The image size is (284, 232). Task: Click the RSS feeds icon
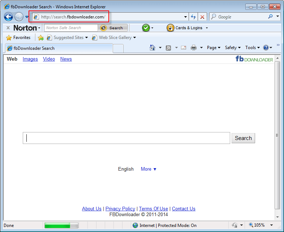pos(168,48)
